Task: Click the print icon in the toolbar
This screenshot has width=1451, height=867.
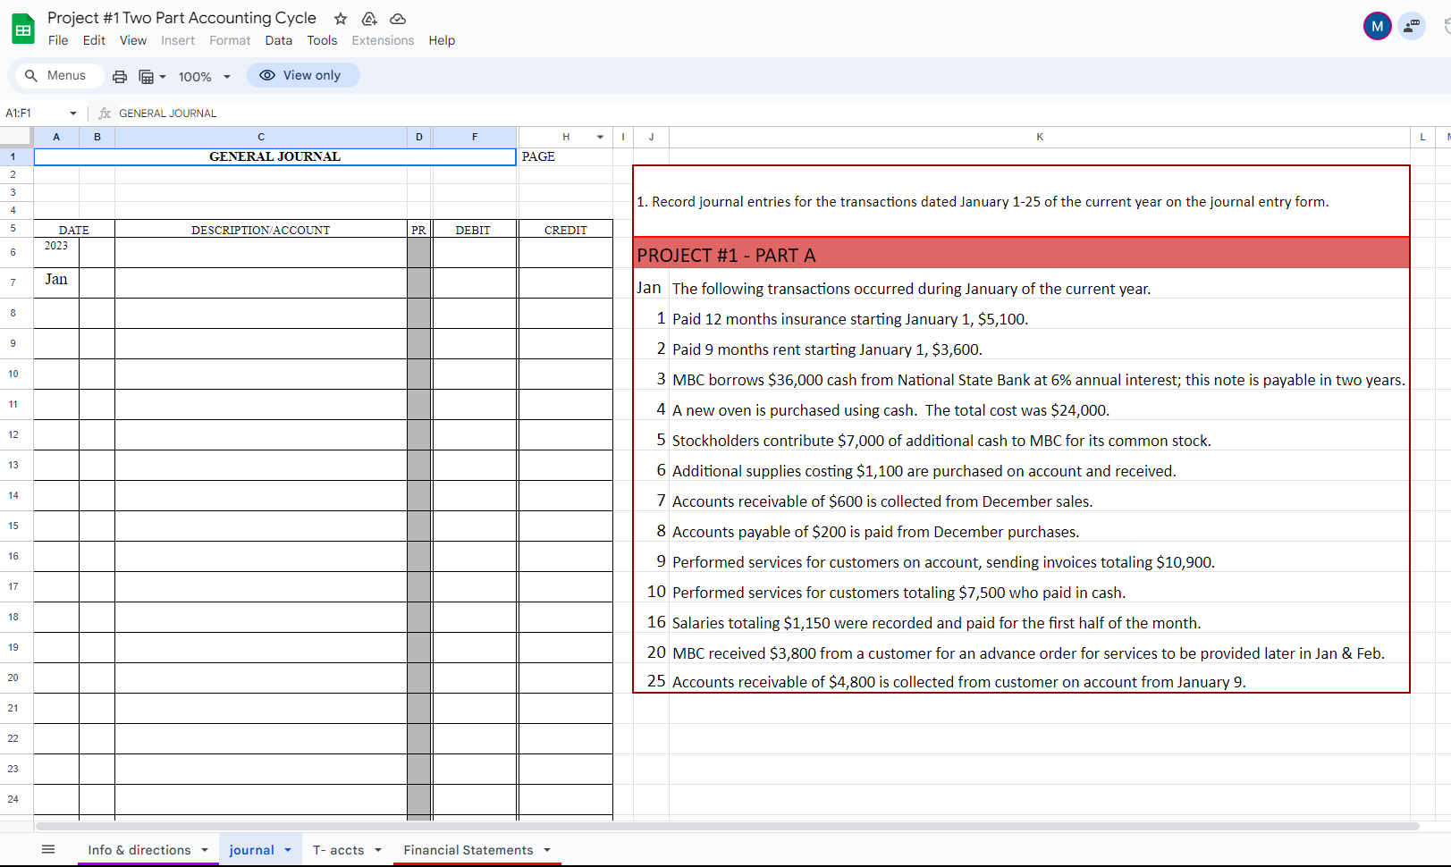Action: pyautogui.click(x=119, y=76)
